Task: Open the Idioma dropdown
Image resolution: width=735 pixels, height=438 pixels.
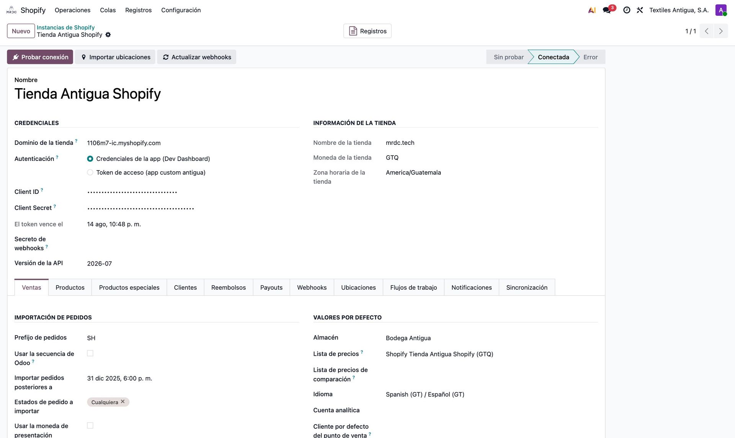Action: coord(492,394)
